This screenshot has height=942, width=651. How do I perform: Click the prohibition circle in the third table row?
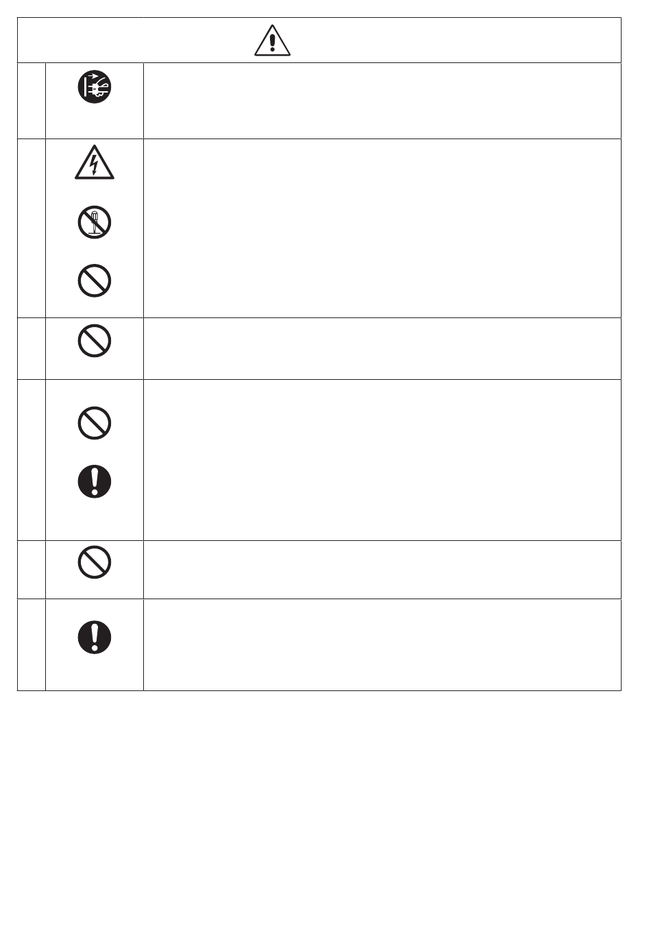[95, 341]
